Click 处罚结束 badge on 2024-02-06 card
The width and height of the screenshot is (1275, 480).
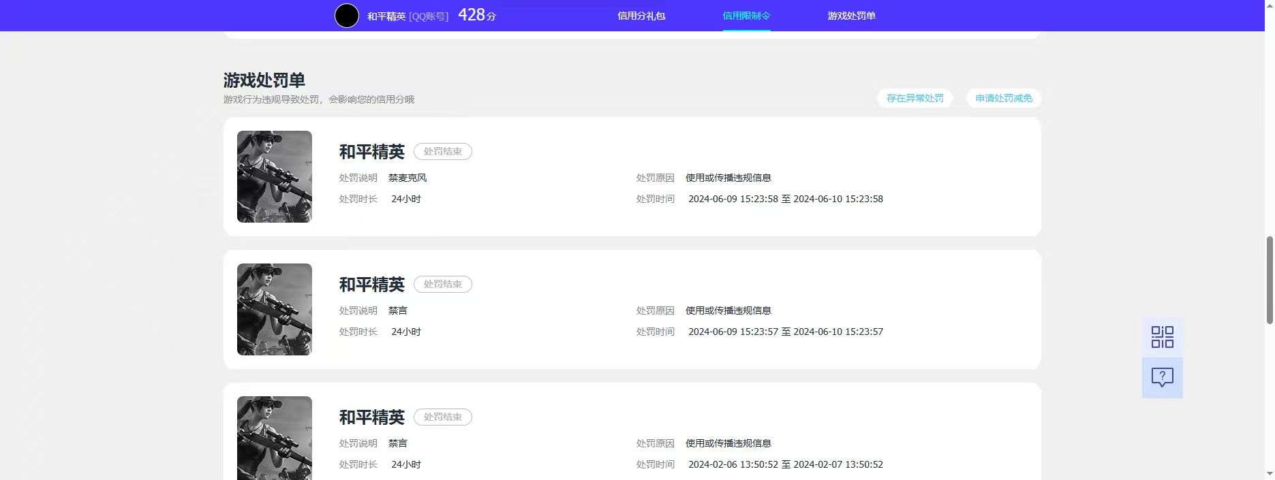click(x=443, y=417)
